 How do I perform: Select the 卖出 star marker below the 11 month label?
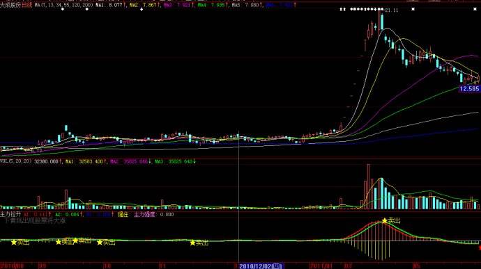point(192,243)
